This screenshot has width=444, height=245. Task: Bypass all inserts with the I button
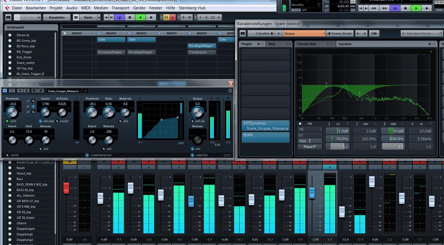(x=201, y=17)
